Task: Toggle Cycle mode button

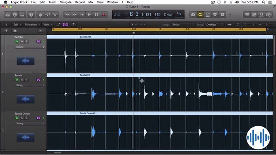Action: [200, 15]
